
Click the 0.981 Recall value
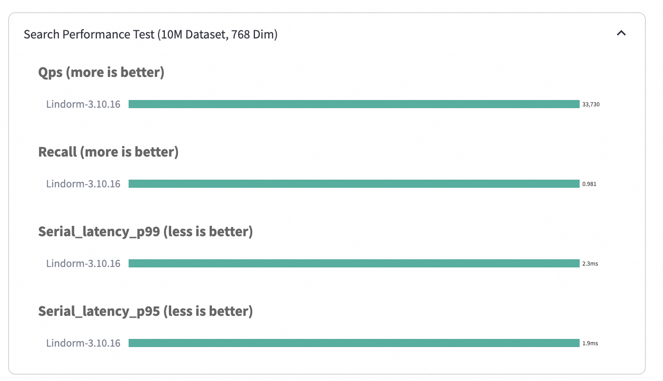point(589,184)
